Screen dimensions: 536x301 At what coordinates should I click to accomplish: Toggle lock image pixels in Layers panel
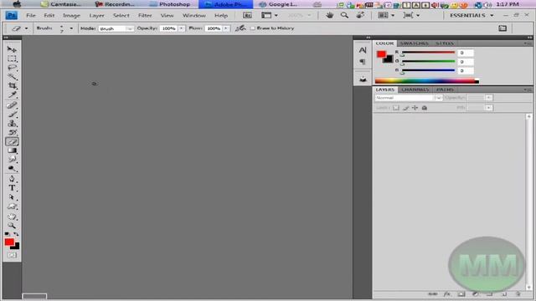pos(405,108)
